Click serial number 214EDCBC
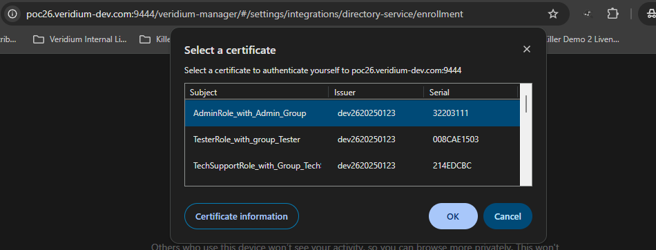The height and width of the screenshot is (250, 656). [x=452, y=166]
